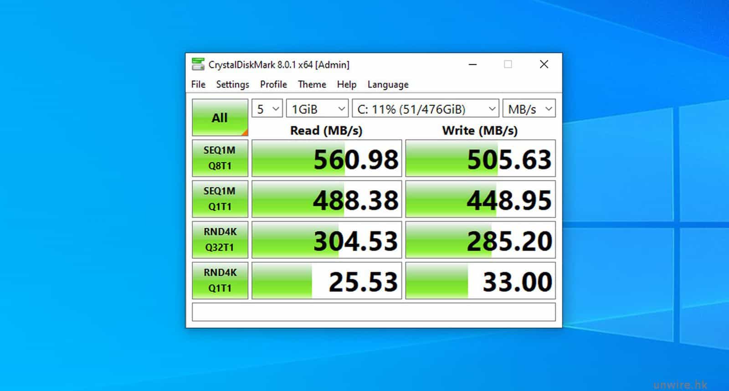729x391 pixels.
Task: Click the empty comment field at bottom
Action: coord(374,312)
